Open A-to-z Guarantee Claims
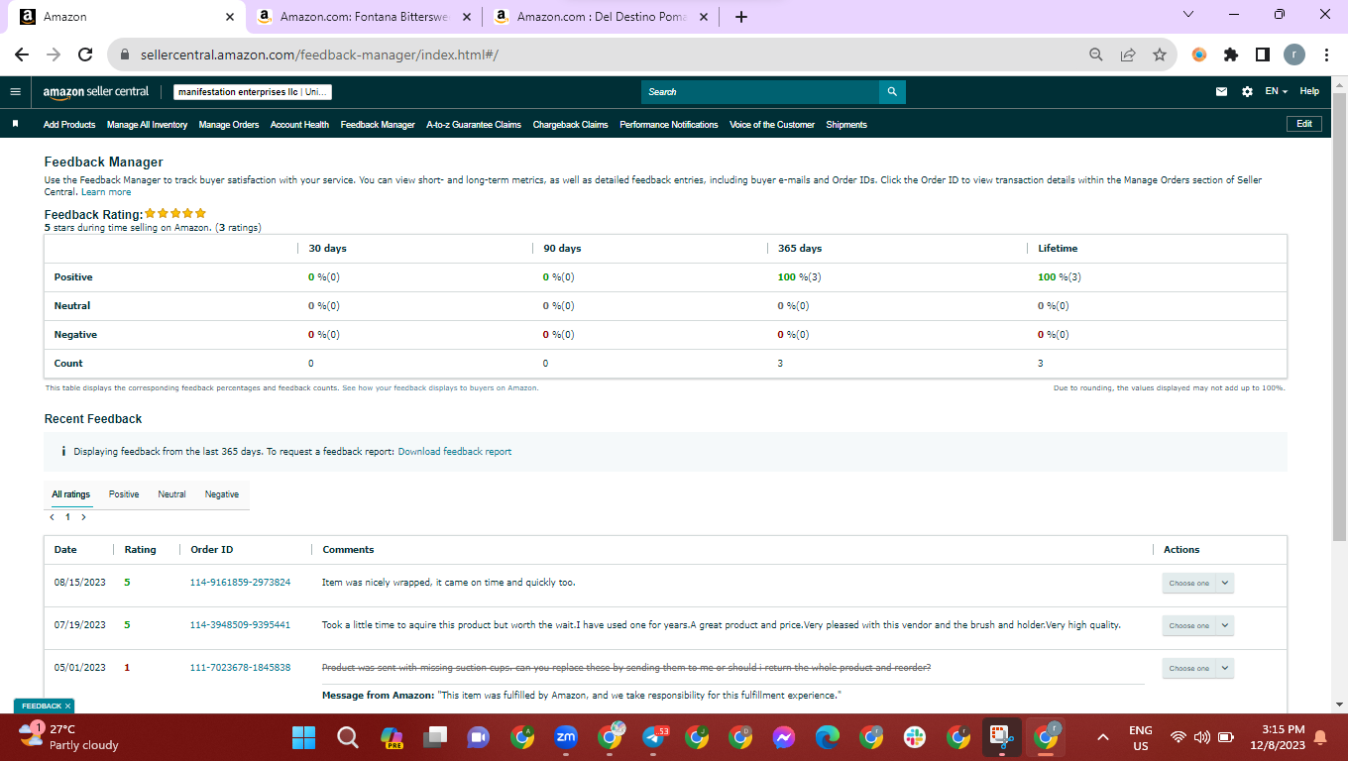Image resolution: width=1348 pixels, height=761 pixels. click(x=474, y=125)
